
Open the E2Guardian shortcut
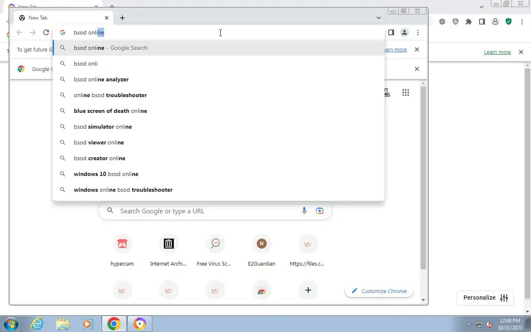point(261,250)
